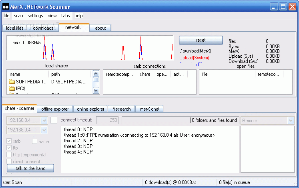Toggle checkbox next to connect timeout
299x188 pixels.
click(x=54, y=120)
